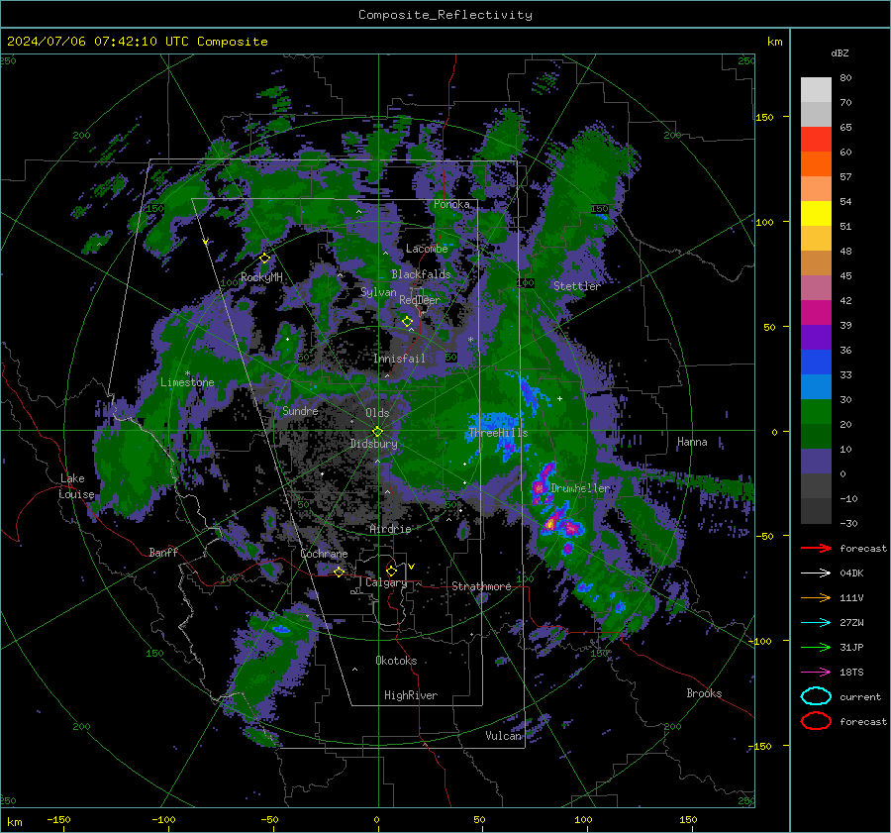891x833 pixels.
Task: Click the 2024/07/06 07:42:10 UTC timestamp
Action: (x=98, y=42)
